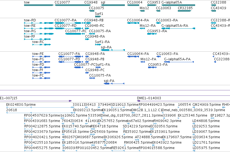230x152 pixels.
Task: Select the tow-PG protein feature
Action: pos(41,62)
